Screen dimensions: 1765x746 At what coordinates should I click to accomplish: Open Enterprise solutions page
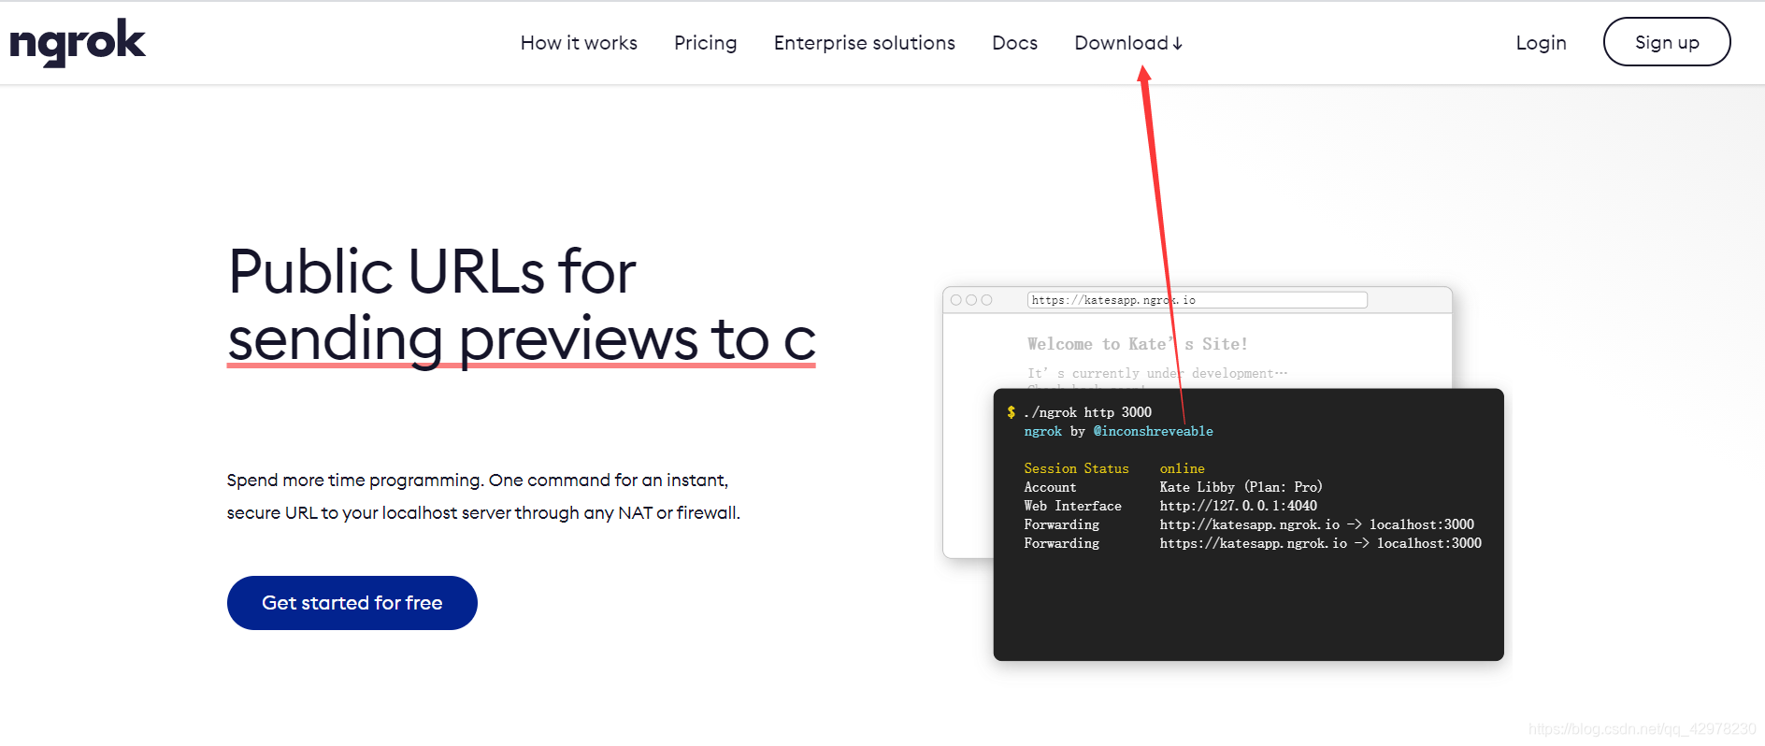pyautogui.click(x=865, y=43)
